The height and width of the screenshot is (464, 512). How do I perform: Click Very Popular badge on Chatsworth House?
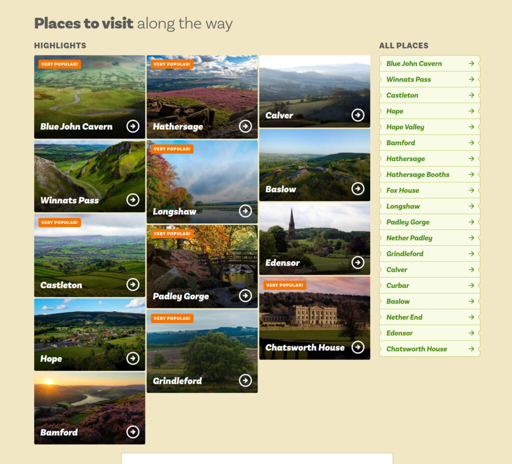(x=284, y=285)
